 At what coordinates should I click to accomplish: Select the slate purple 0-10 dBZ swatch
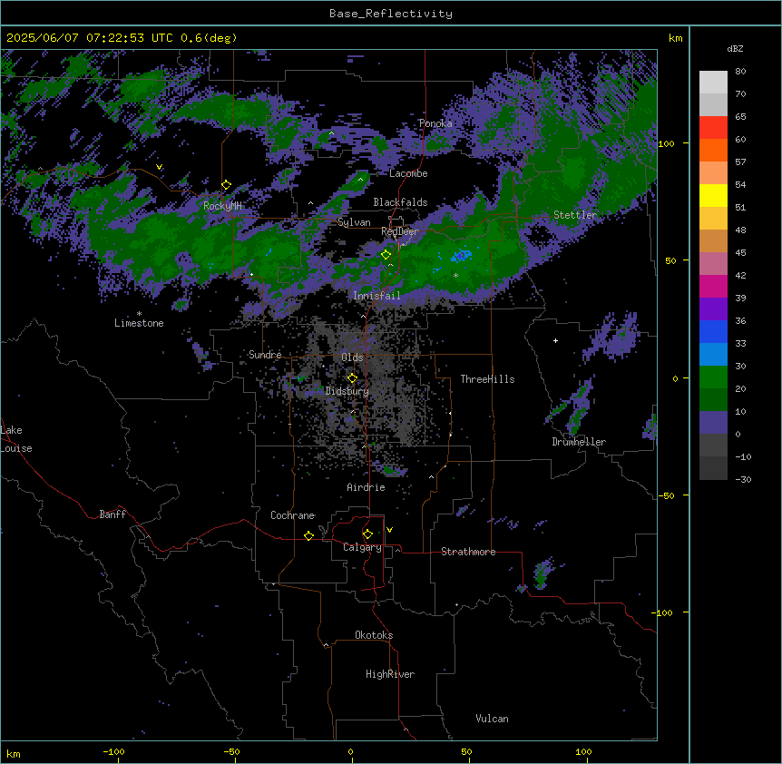[713, 423]
